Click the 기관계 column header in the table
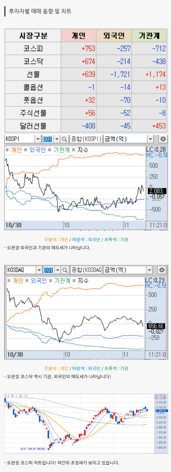Viewport: 171px width, 472px height. (149, 35)
